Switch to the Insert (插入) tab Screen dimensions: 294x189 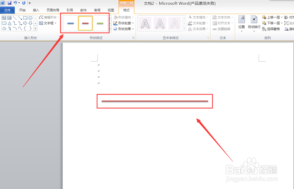[x=36, y=10]
